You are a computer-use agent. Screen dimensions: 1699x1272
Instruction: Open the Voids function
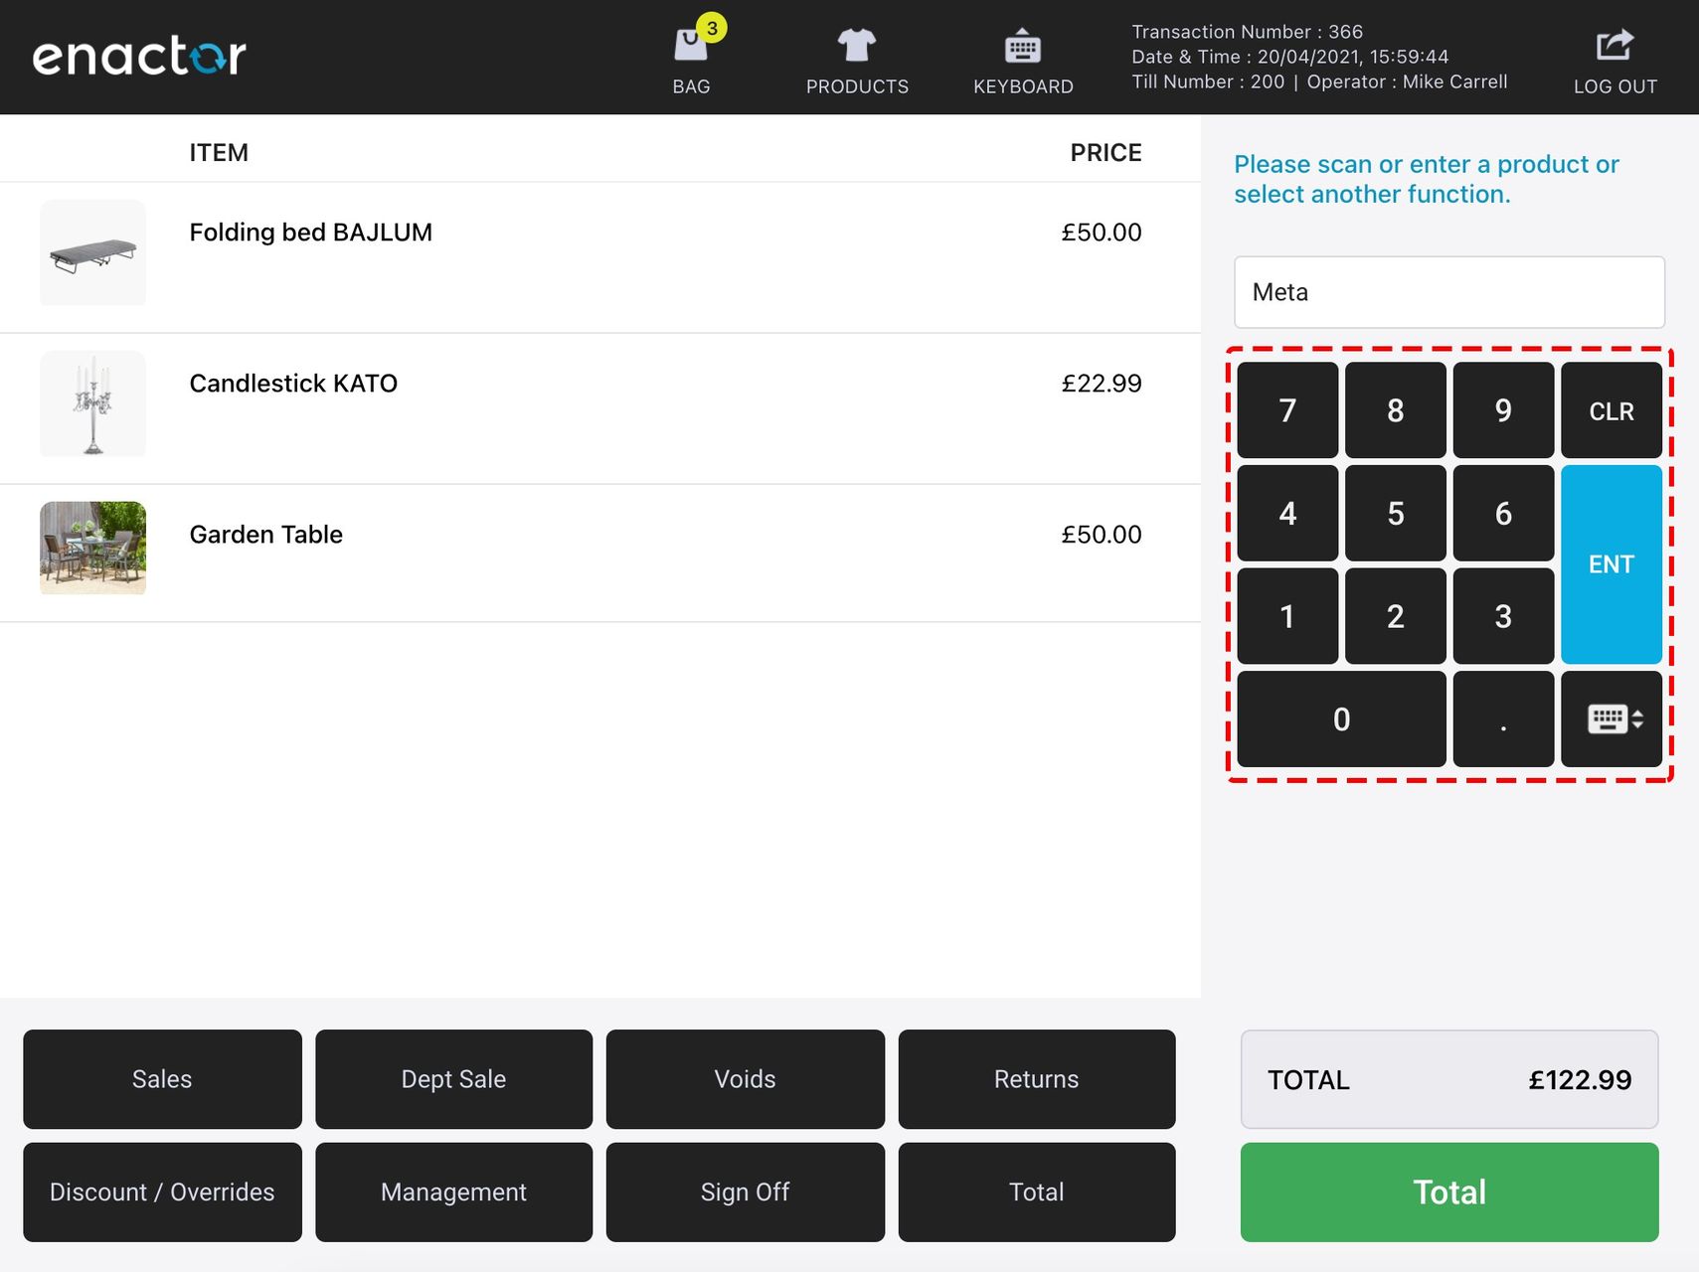[745, 1079]
